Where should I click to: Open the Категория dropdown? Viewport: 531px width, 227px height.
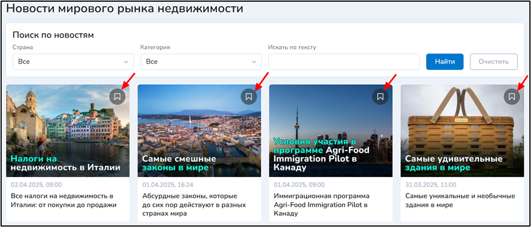[x=201, y=62]
